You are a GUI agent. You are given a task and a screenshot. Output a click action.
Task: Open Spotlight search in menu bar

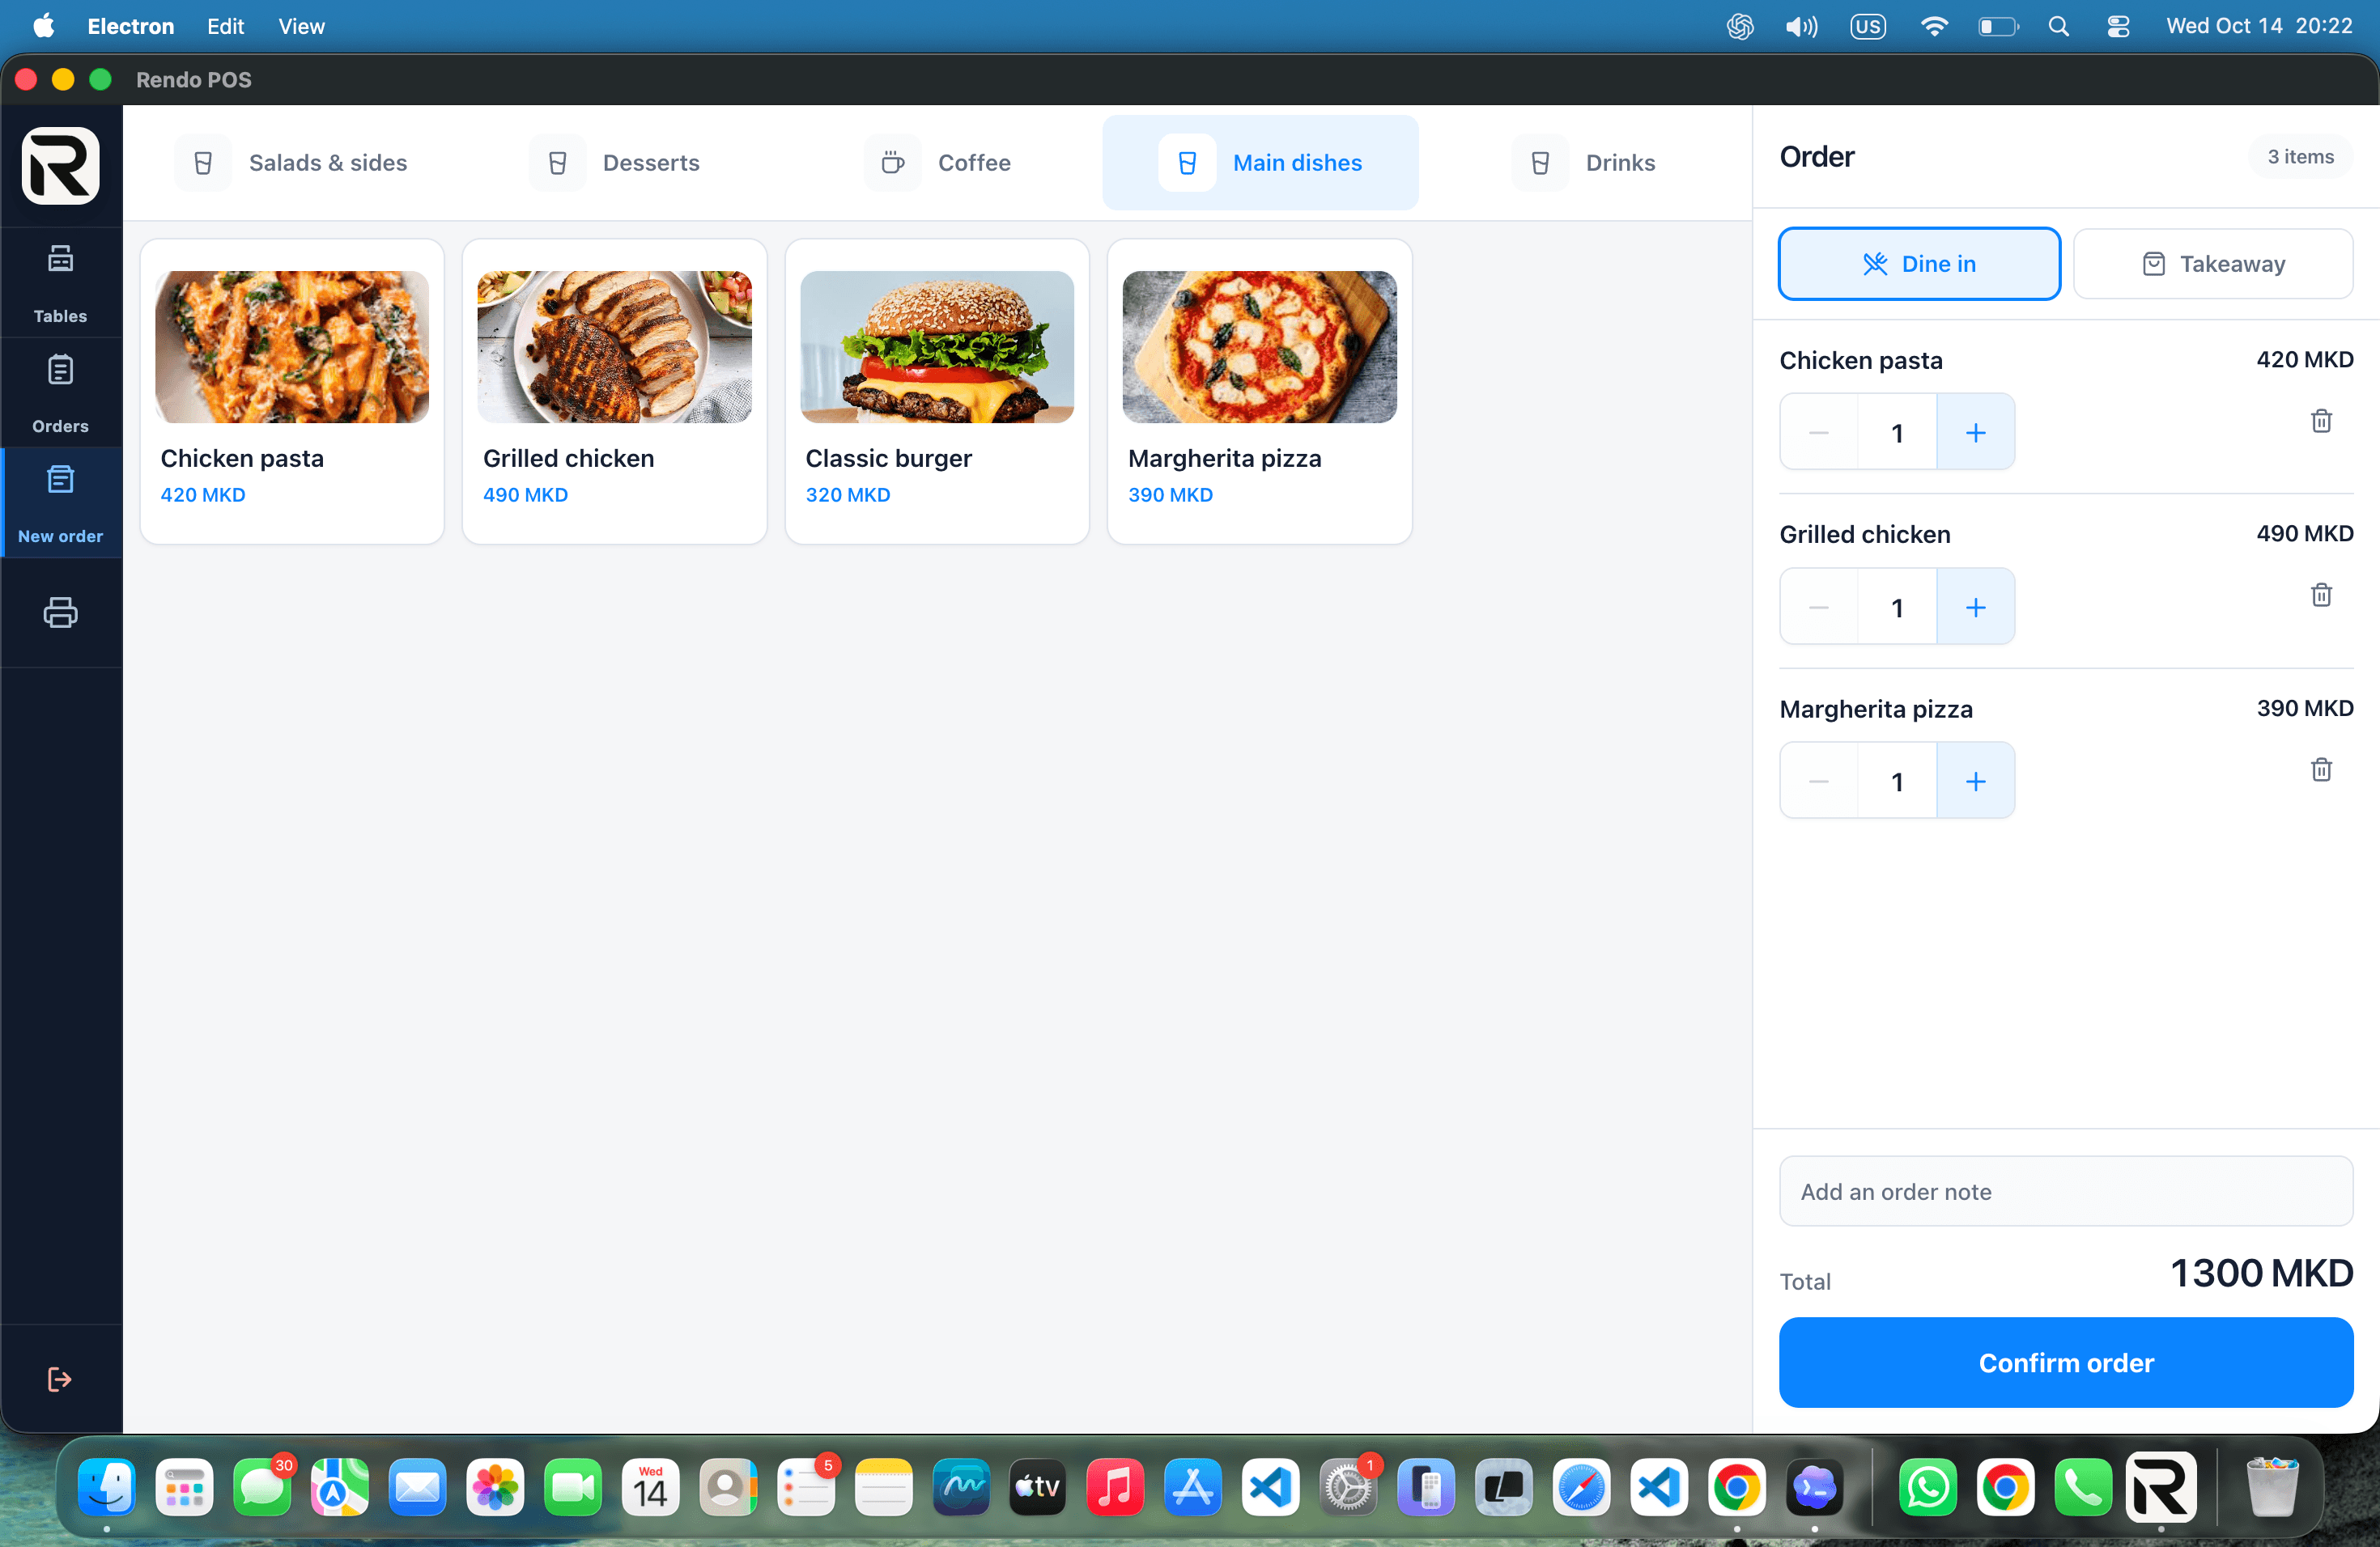2058,26
